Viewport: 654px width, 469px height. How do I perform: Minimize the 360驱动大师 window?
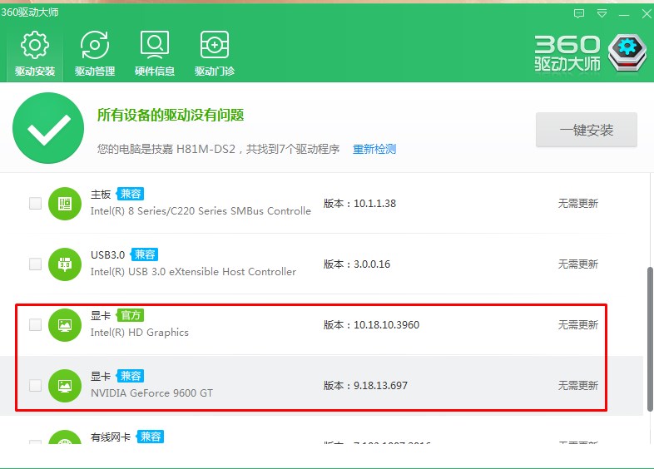(x=624, y=15)
